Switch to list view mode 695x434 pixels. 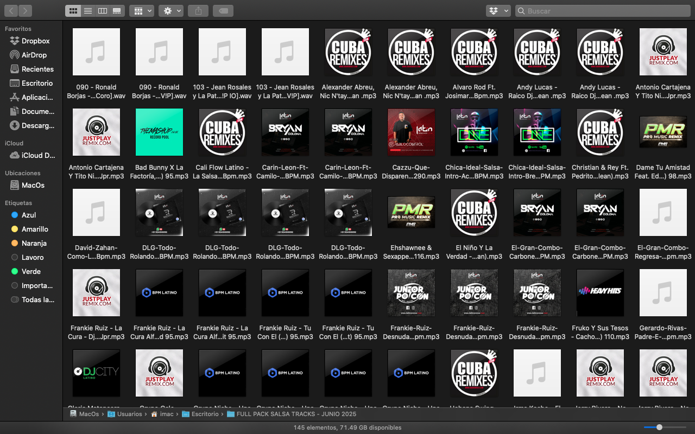[x=87, y=11]
